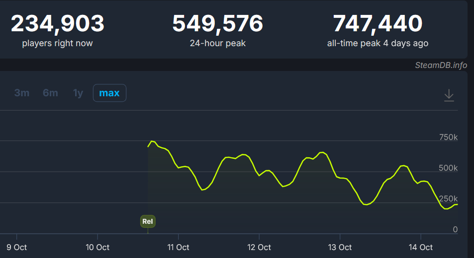Screen dimensions: 474x258
Task: Select the max time range
Action: [109, 93]
